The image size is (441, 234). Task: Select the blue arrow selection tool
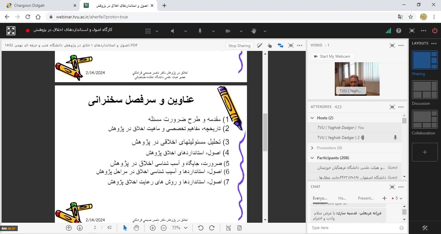point(125,228)
